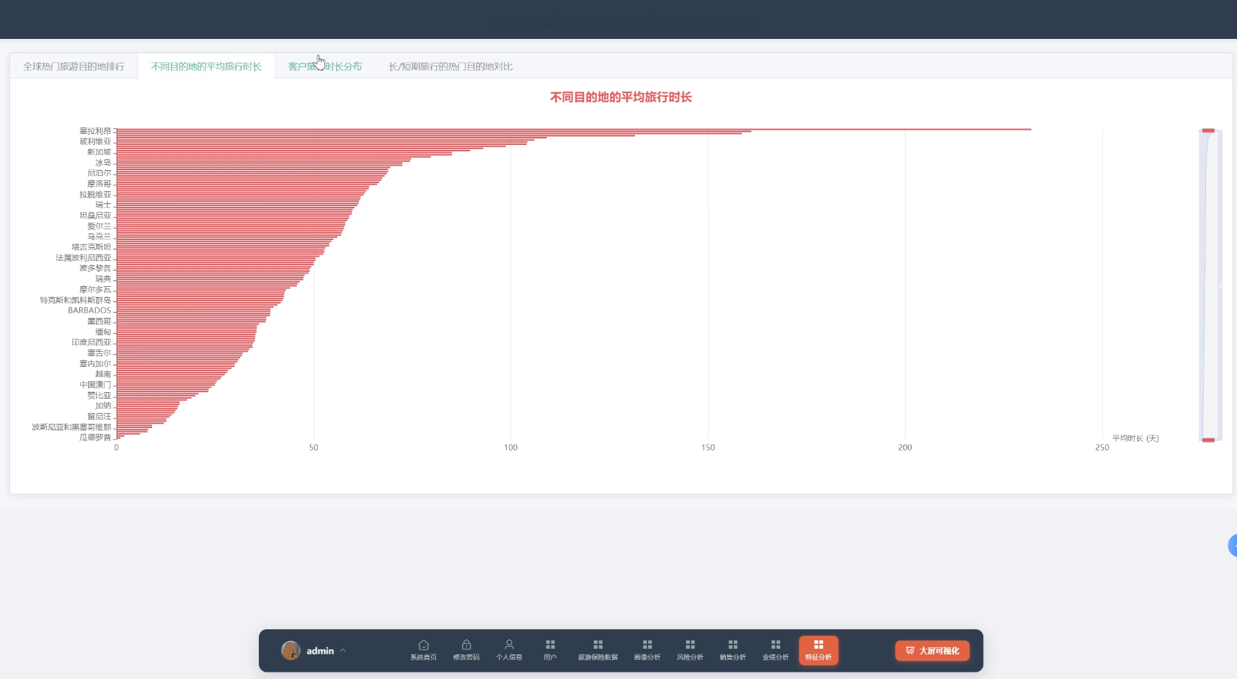Image resolution: width=1237 pixels, height=679 pixels.
Task: Click the 塞舌尔 axis label
Action: pos(99,353)
